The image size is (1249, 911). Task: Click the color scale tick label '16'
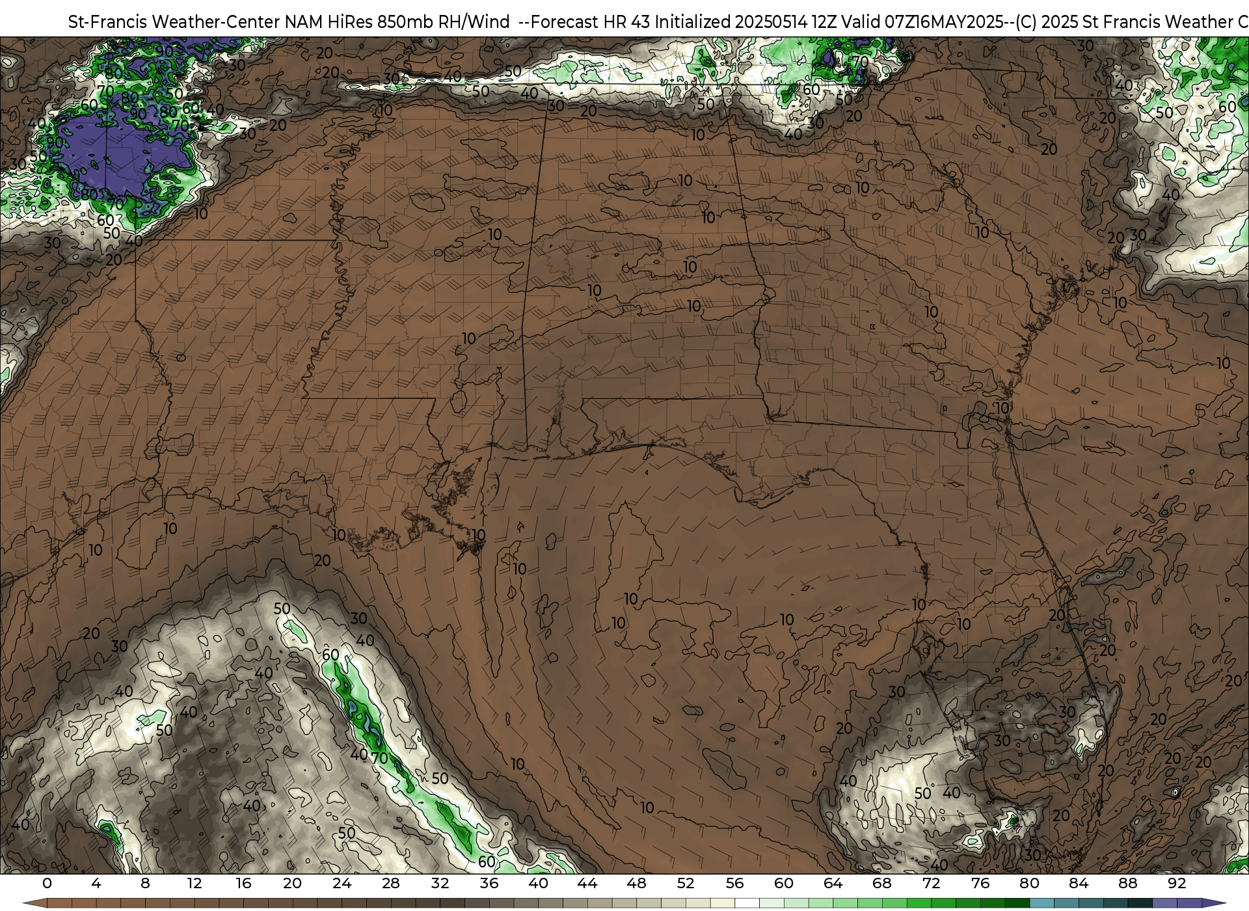pos(243,883)
